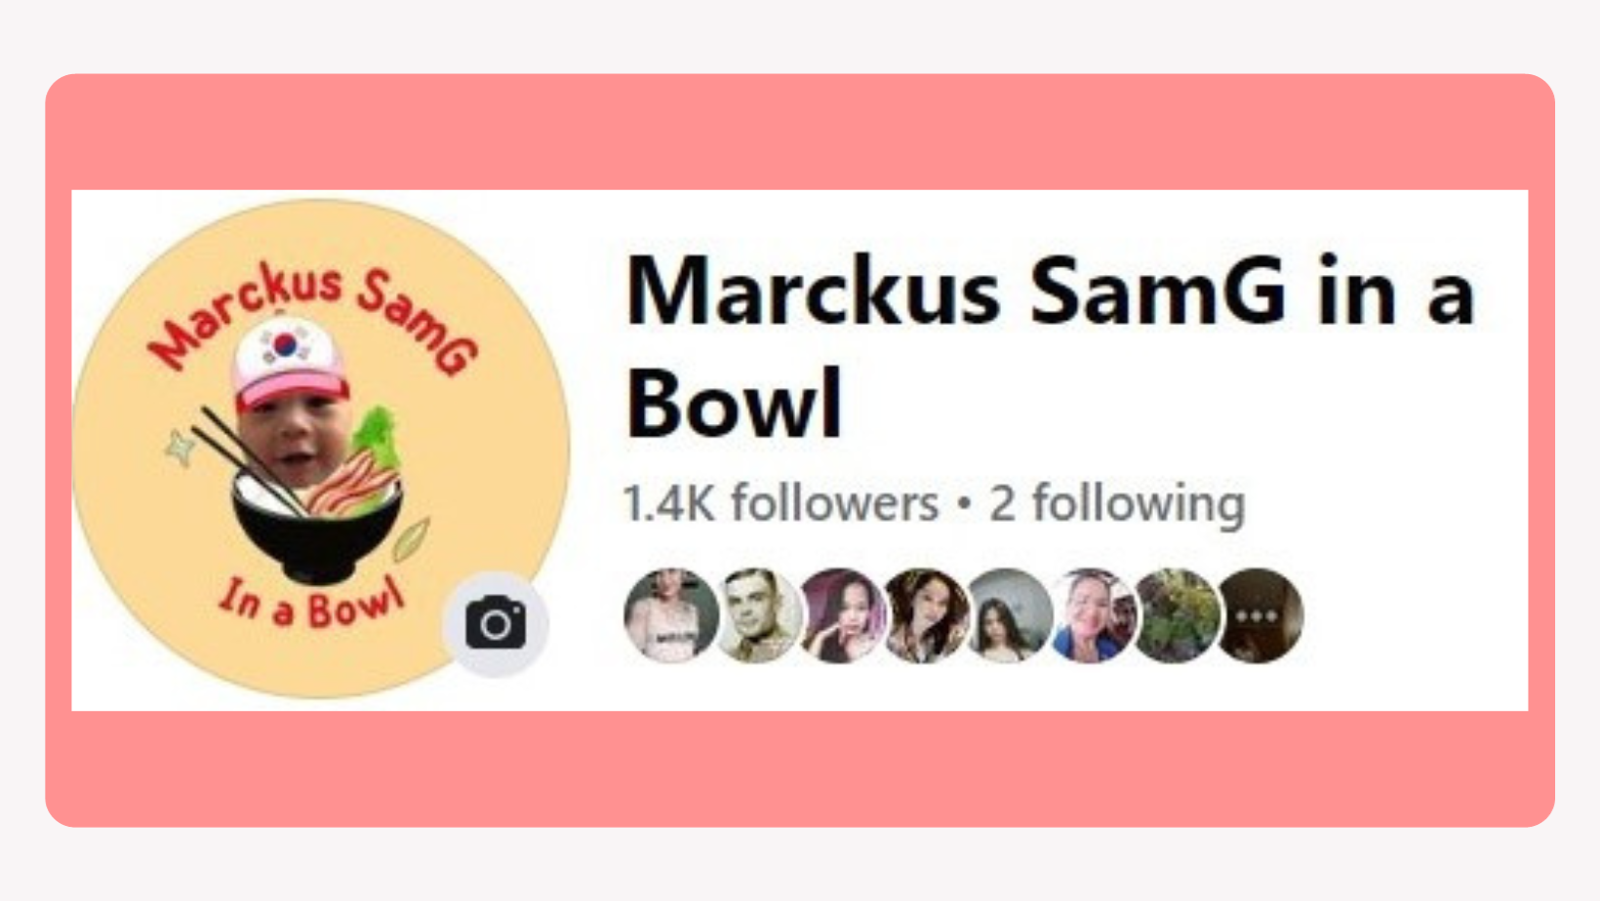1600x901 pixels.
Task: Select fifth avatar with gray wall background
Action: pyautogui.click(x=1007, y=615)
